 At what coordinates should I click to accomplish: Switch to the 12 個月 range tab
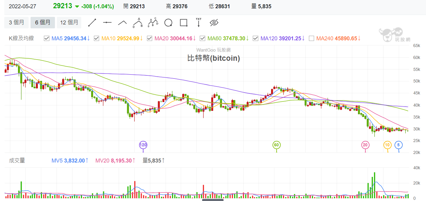(x=69, y=22)
